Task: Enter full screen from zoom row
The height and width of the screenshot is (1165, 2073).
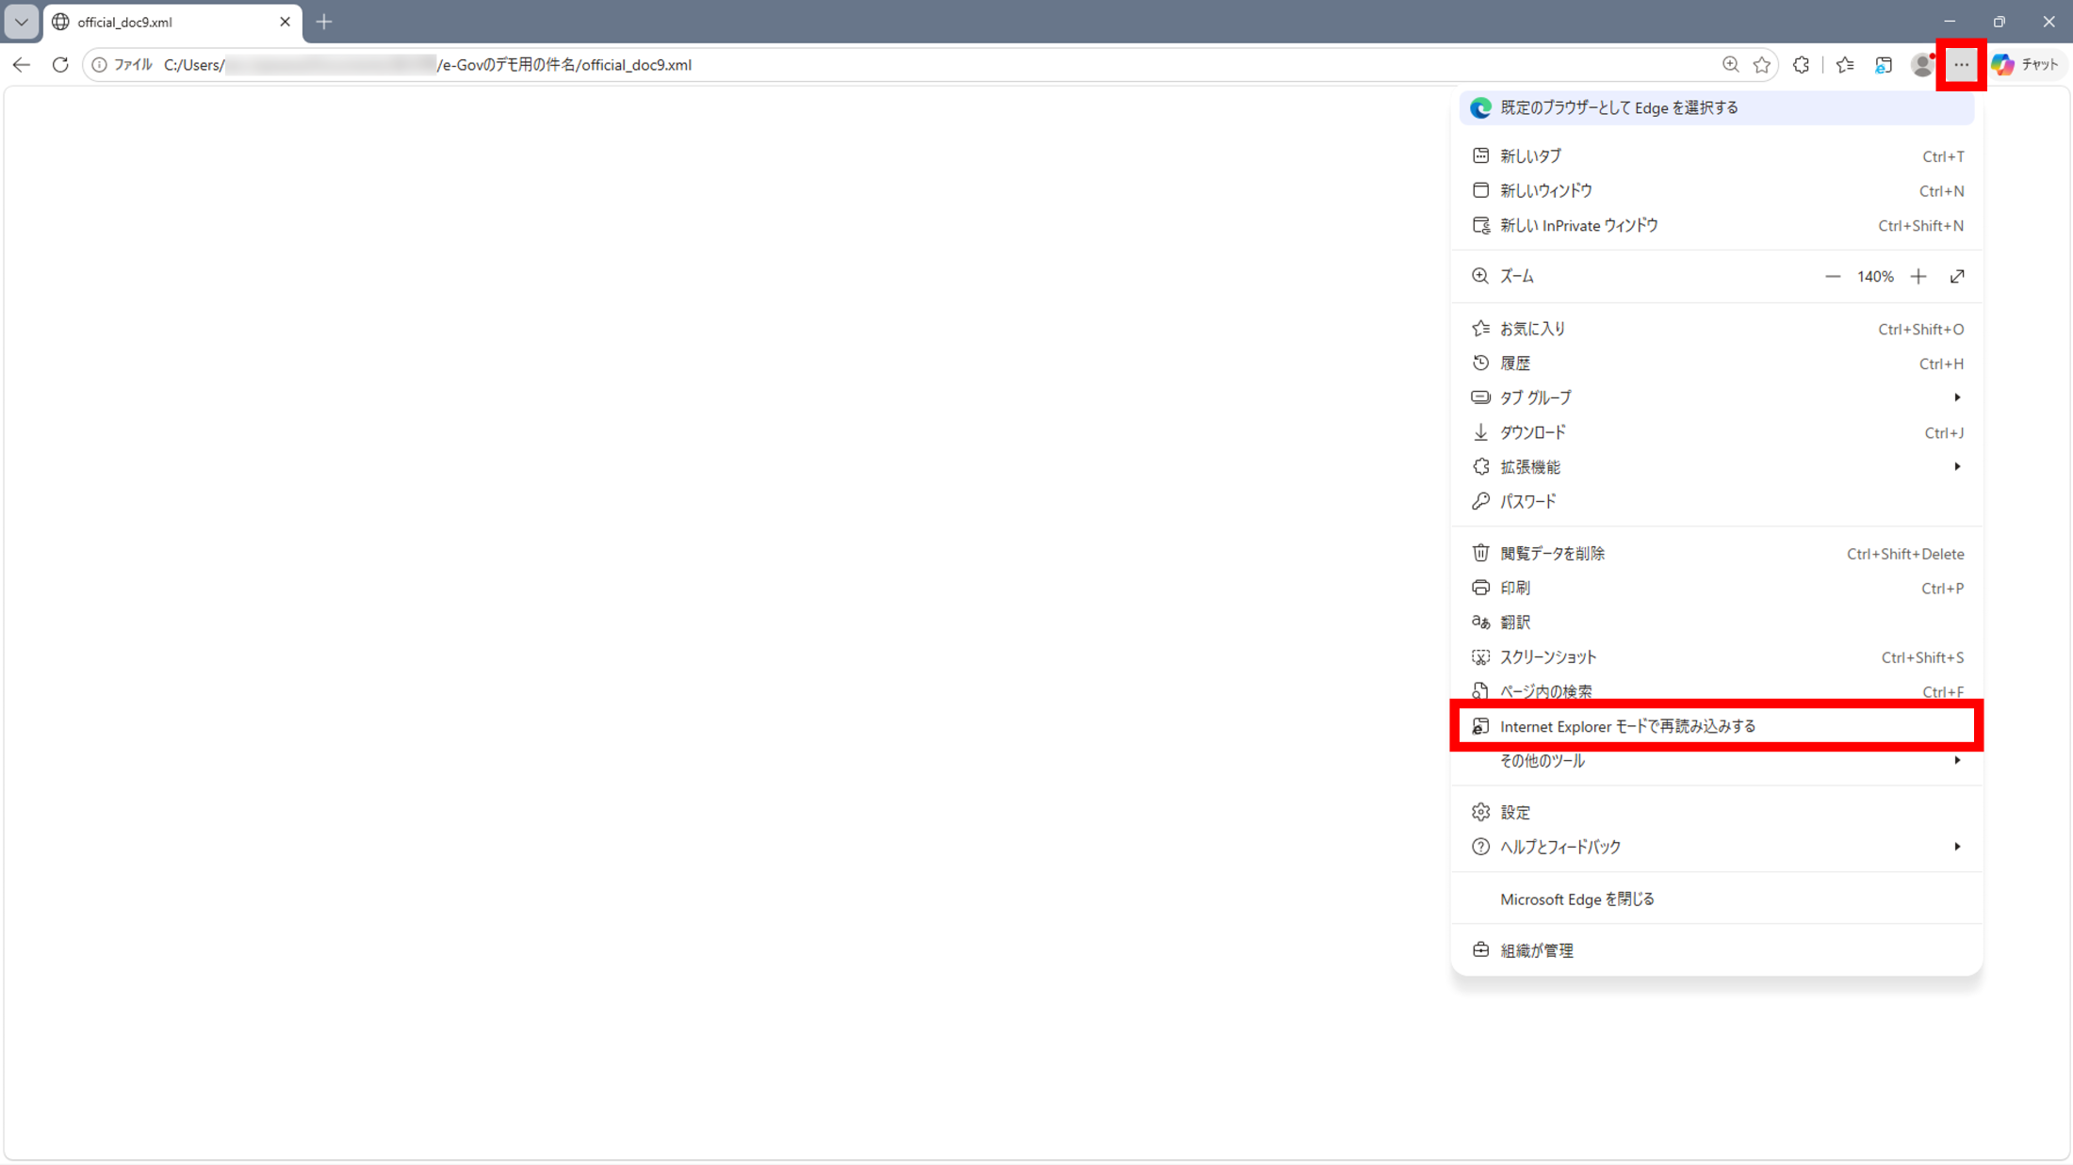Action: pyautogui.click(x=1957, y=277)
